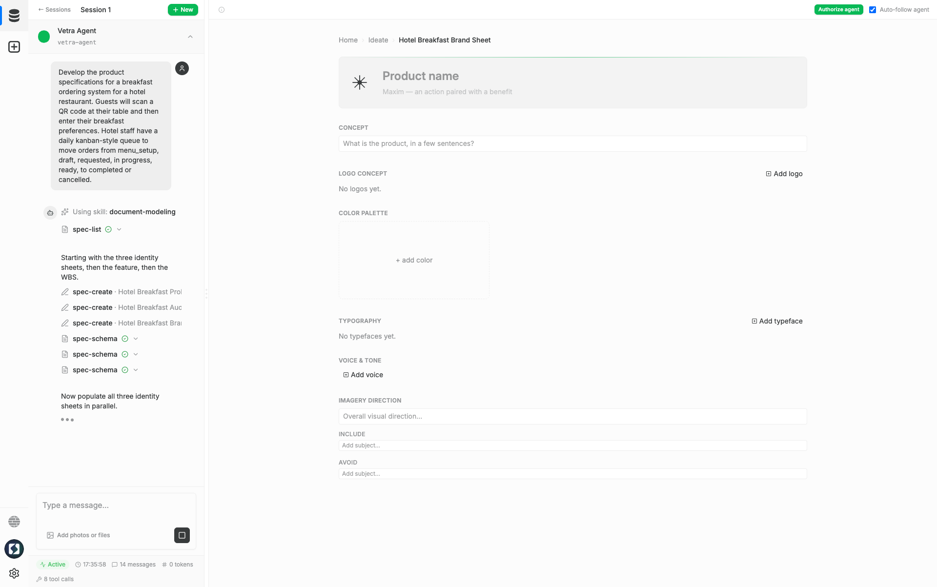Go back to Sessions
This screenshot has width=937, height=587.
click(x=54, y=10)
